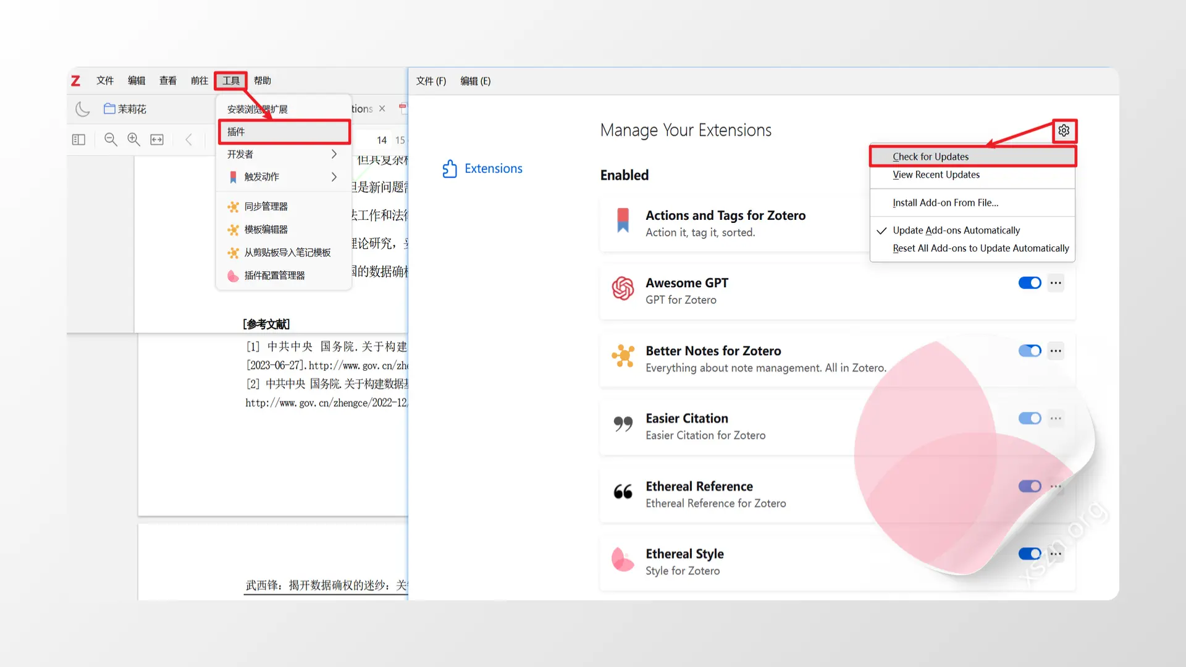This screenshot has width=1186, height=667.
Task: Choose Check for Updates
Action: (972, 157)
